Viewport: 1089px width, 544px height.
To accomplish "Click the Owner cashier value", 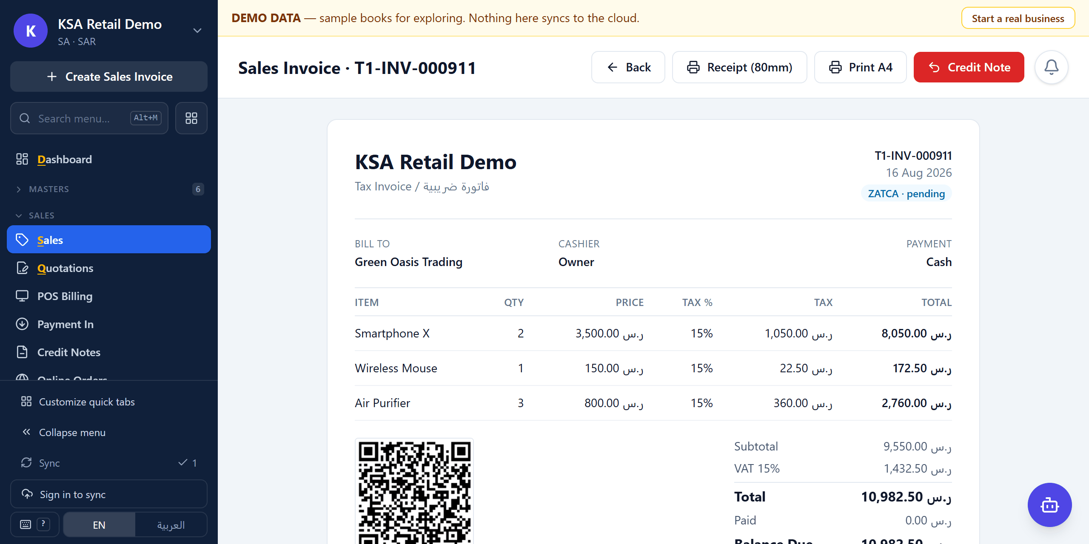I will [576, 262].
